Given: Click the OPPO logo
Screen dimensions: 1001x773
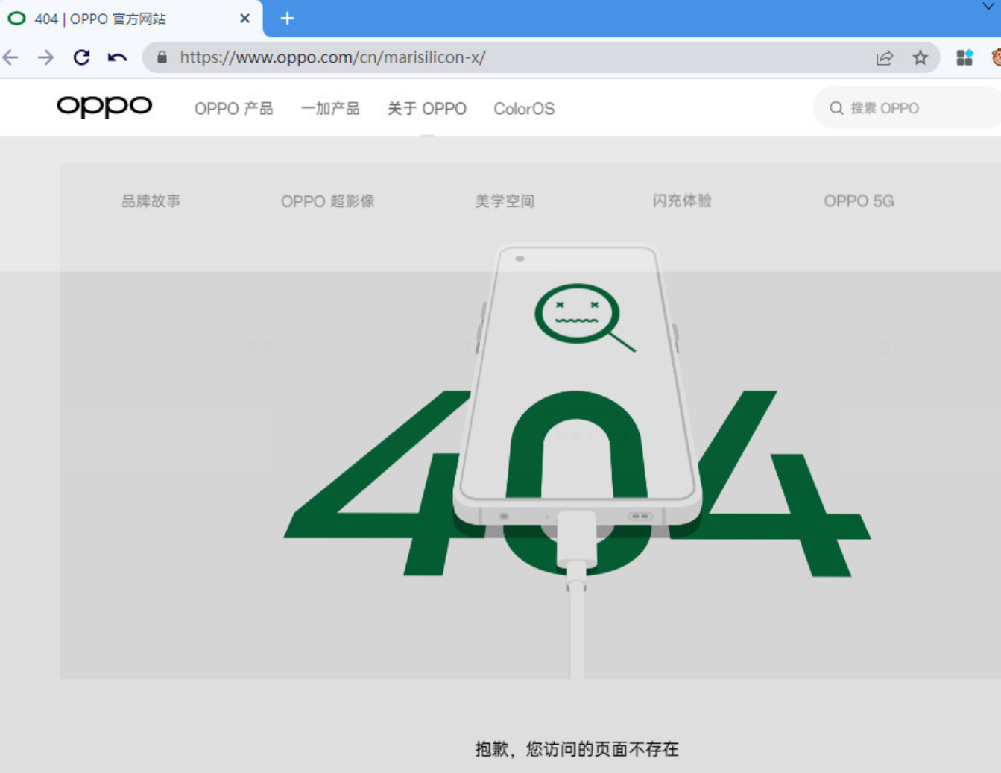Looking at the screenshot, I should 104,107.
